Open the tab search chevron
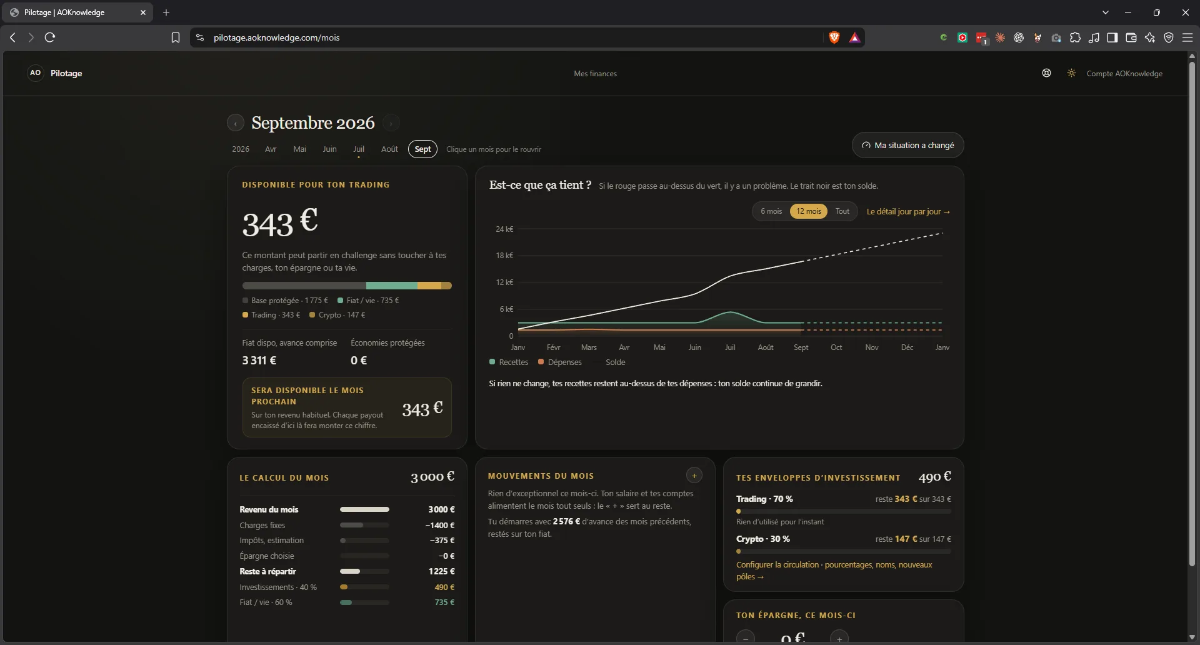 pyautogui.click(x=1106, y=12)
